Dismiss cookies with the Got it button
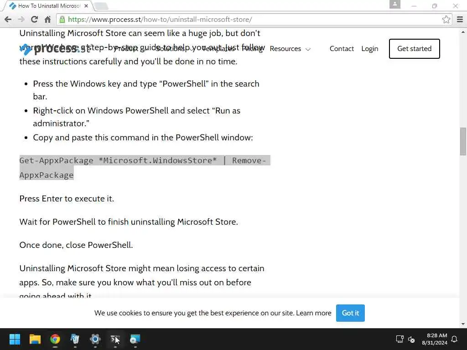This screenshot has height=350, width=467. (350, 313)
